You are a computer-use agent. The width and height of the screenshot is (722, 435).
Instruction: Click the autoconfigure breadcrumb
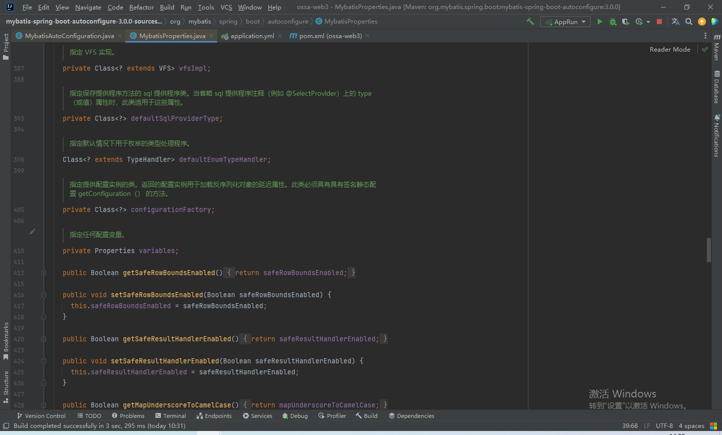(288, 22)
